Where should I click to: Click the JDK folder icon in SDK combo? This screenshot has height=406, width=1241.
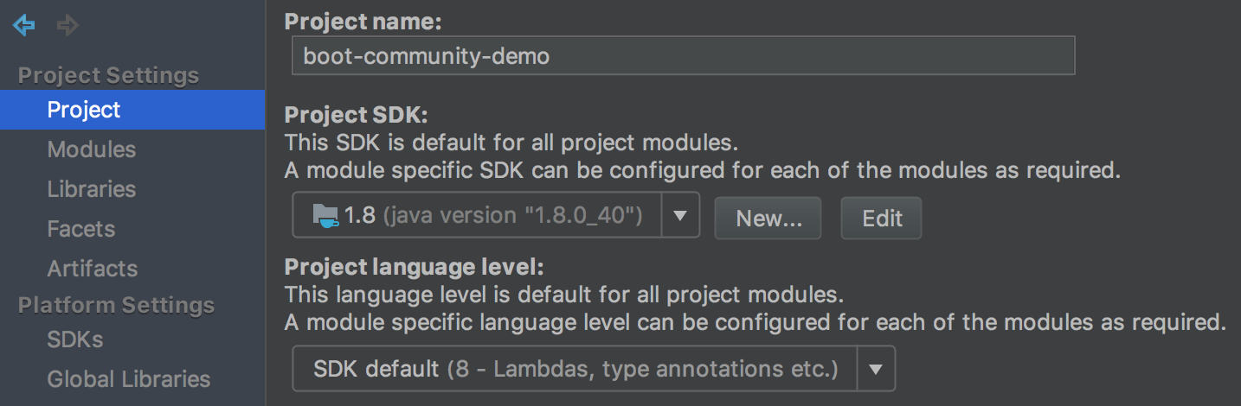(325, 215)
